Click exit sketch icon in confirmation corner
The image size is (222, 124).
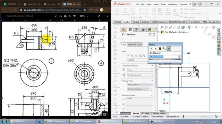click(207, 33)
